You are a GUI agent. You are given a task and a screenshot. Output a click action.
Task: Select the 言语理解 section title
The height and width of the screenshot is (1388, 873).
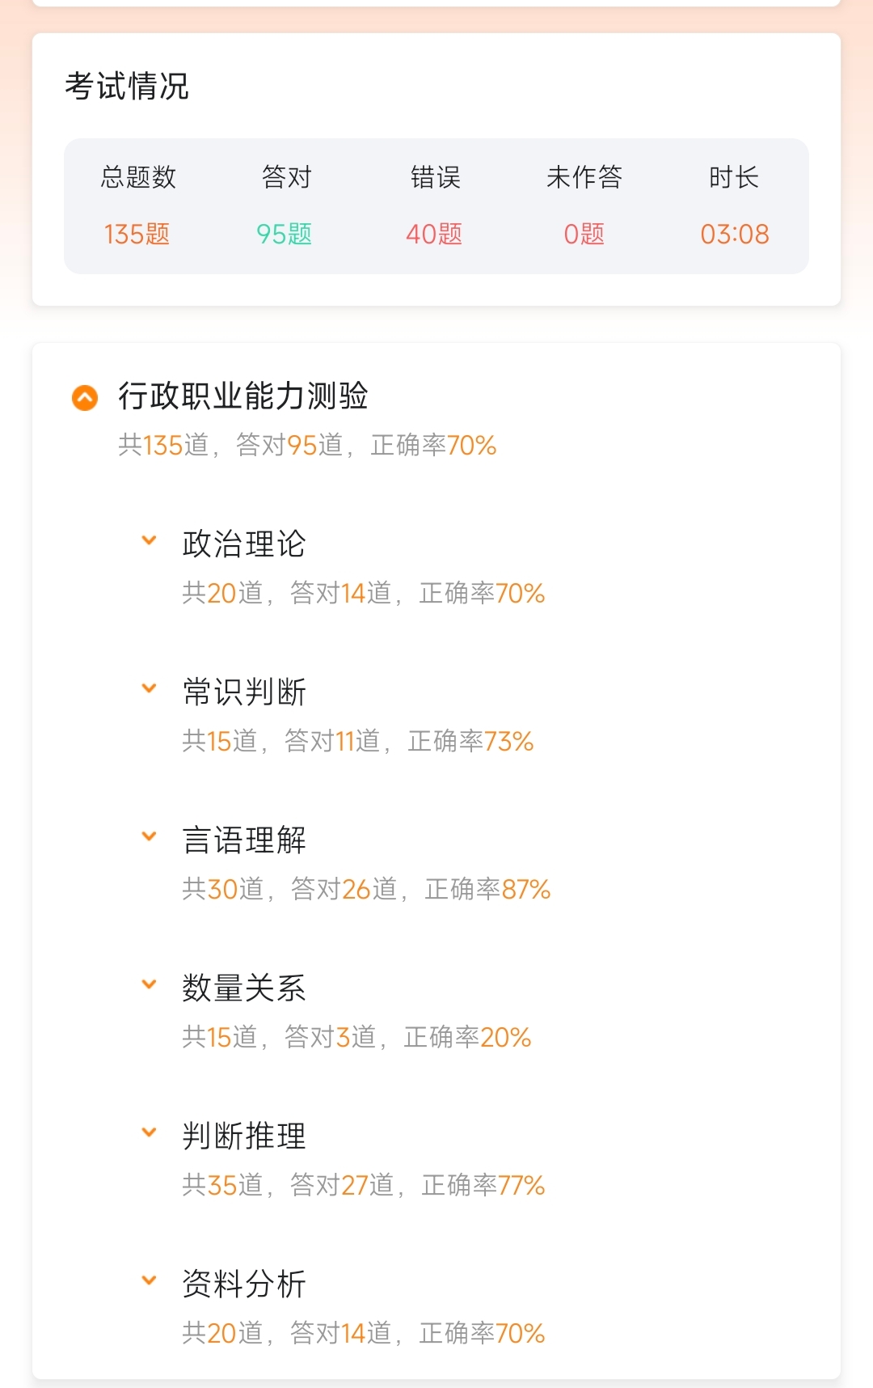[x=244, y=840]
